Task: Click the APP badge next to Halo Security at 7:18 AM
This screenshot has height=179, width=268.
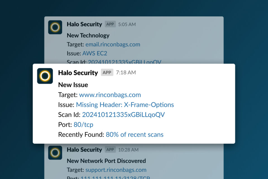Action: [x=107, y=73]
